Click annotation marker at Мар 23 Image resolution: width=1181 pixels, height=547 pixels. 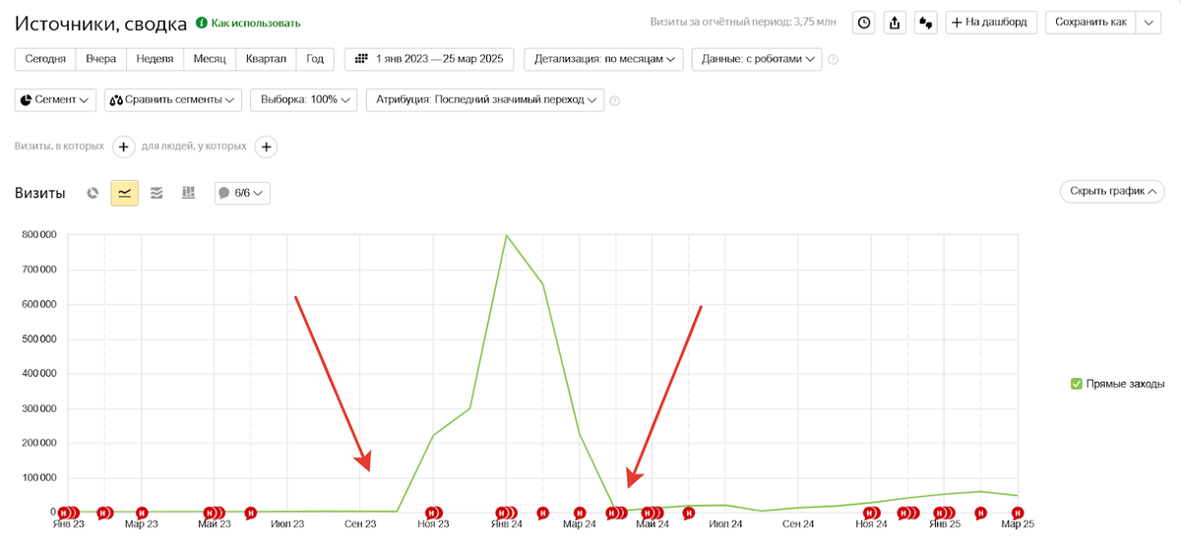[x=142, y=513]
